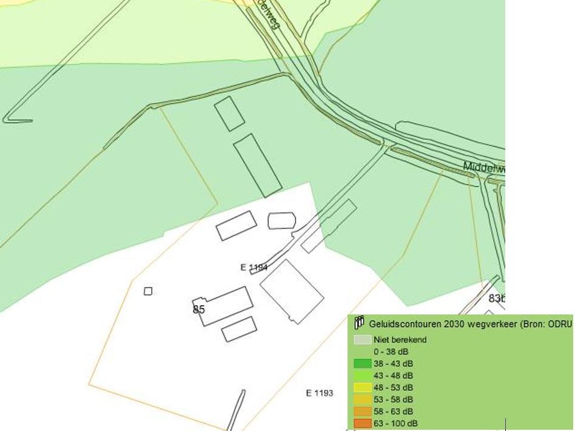Click the 63 - 100 dB dark orange swatch

(x=362, y=423)
